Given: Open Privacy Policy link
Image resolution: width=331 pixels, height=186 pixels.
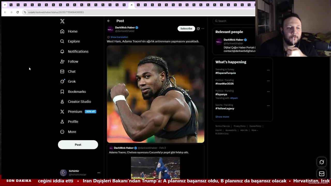Looking at the screenshot, I should coord(239,126).
